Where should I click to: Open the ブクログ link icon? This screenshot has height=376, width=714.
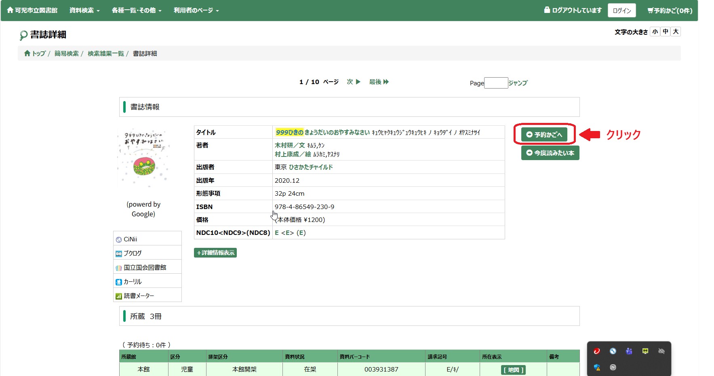pos(119,254)
